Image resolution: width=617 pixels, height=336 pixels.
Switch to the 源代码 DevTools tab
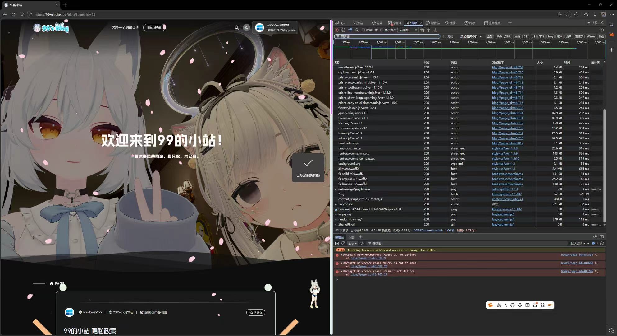433,23
